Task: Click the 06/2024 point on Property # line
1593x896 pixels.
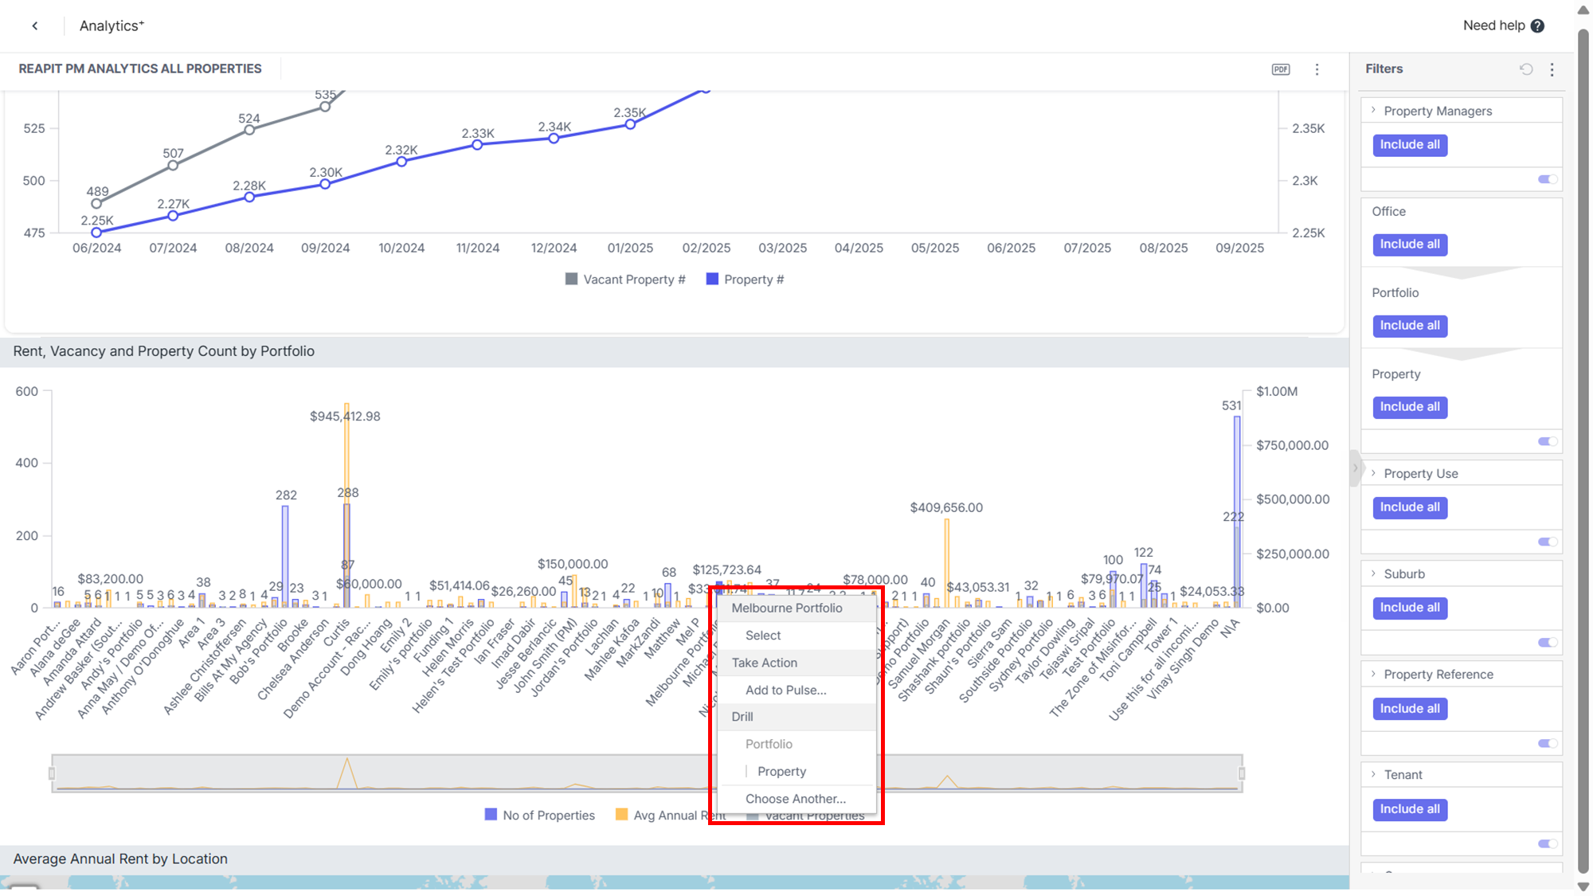Action: tap(96, 233)
